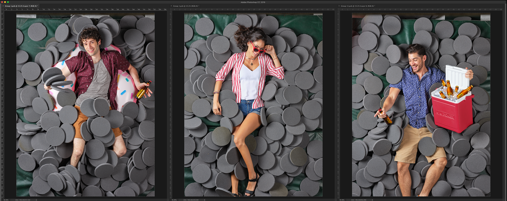
Task: Click the canvas image of man holding red cooler
Action: pyautogui.click(x=421, y=105)
